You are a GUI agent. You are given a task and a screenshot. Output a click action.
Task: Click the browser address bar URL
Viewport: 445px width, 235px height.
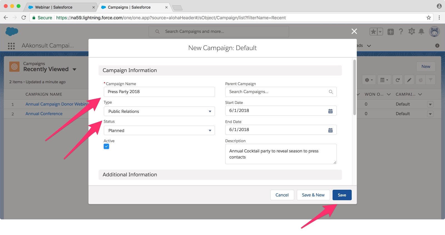tap(171, 18)
